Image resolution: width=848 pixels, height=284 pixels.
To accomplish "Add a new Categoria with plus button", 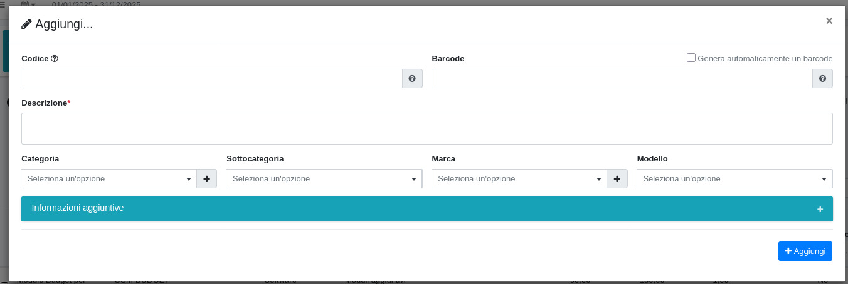I will tap(206, 179).
